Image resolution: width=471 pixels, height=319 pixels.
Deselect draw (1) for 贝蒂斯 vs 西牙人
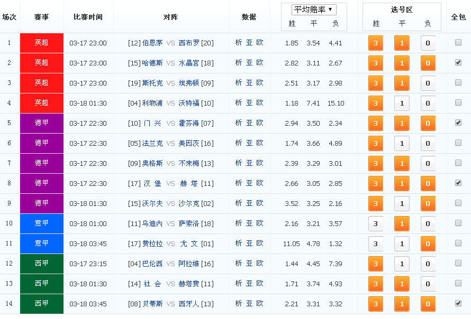(402, 304)
